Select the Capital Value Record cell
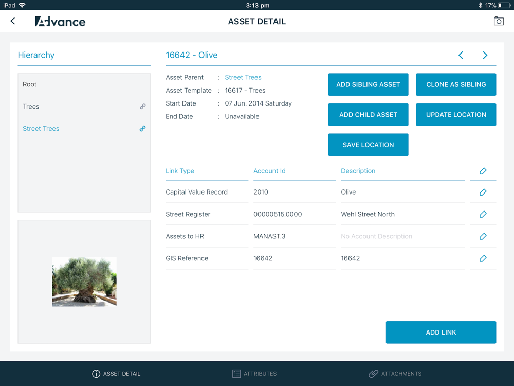 pos(196,192)
